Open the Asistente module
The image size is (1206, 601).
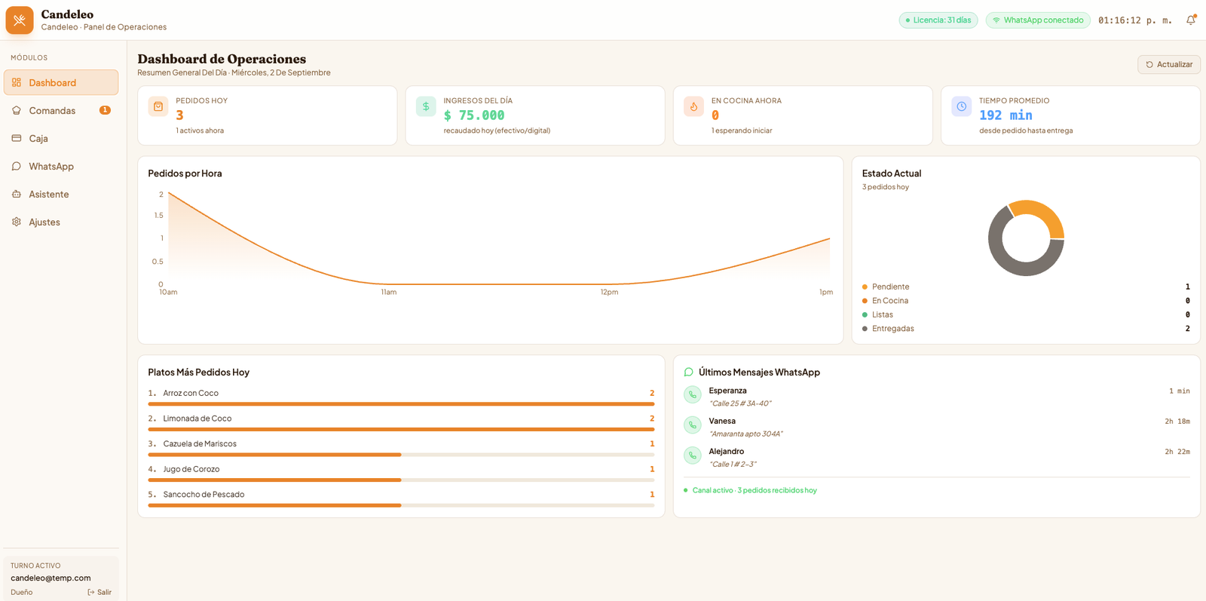[x=61, y=195]
